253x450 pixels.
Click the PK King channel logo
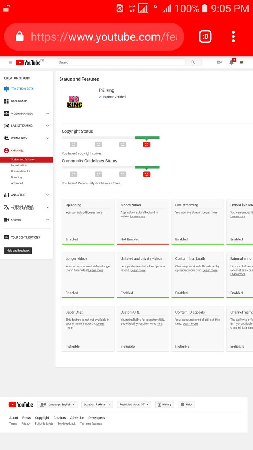point(75,102)
